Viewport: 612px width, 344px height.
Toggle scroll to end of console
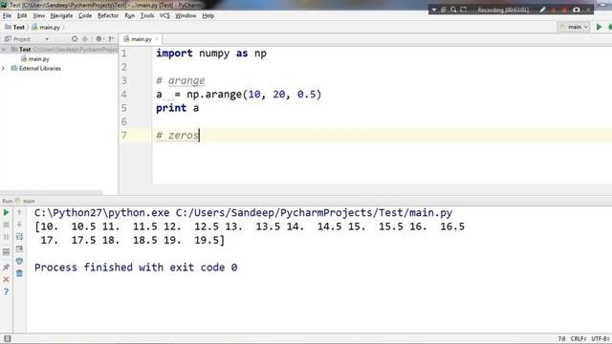click(19, 248)
